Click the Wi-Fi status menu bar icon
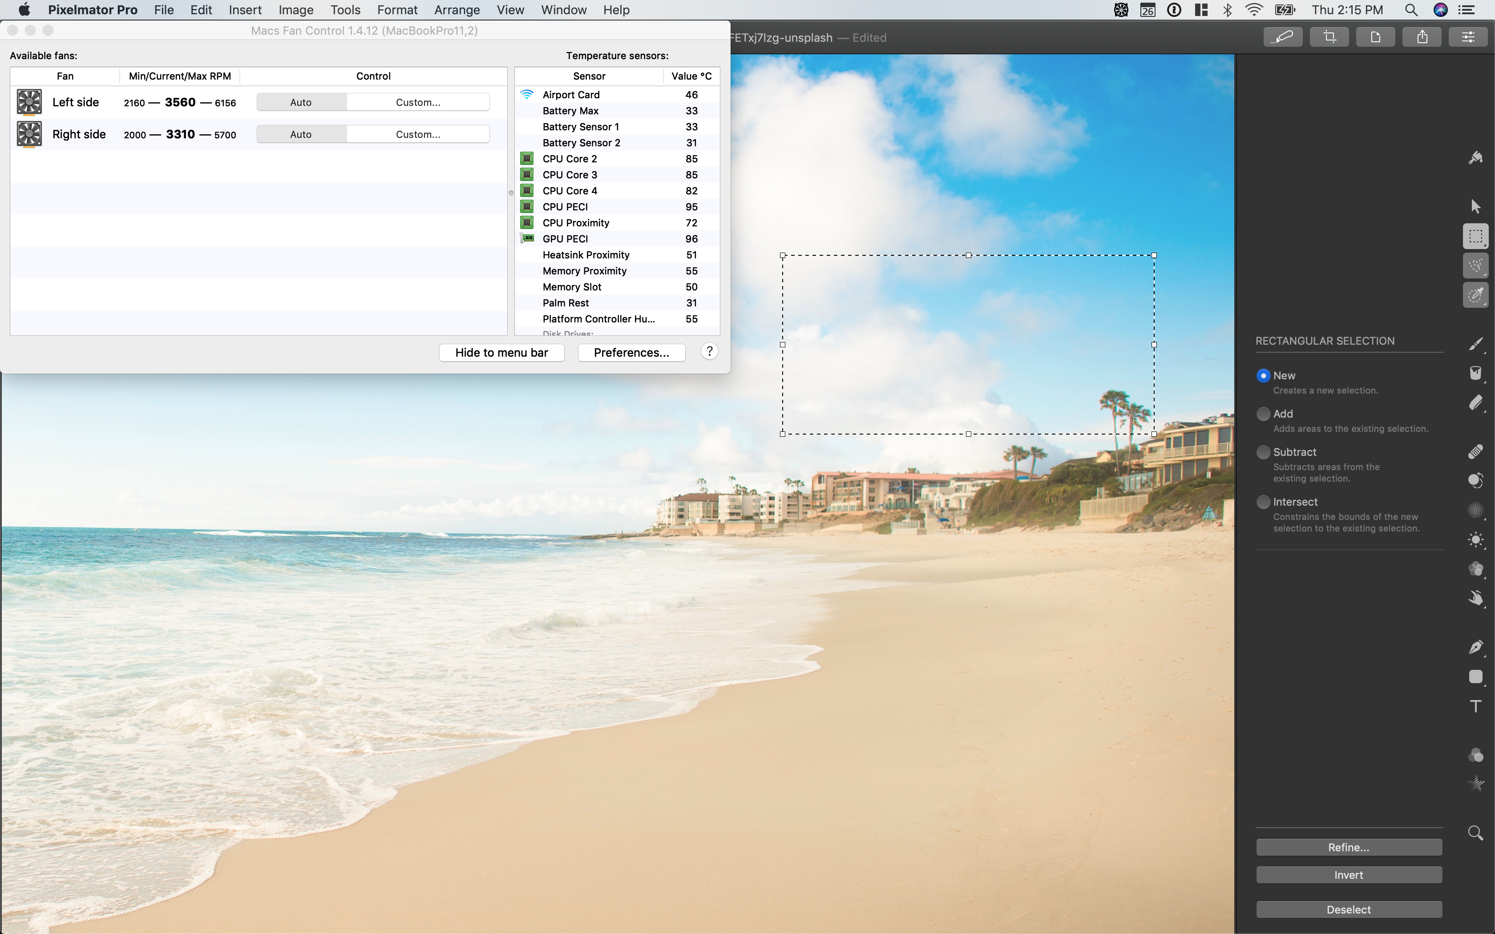 1254,10
